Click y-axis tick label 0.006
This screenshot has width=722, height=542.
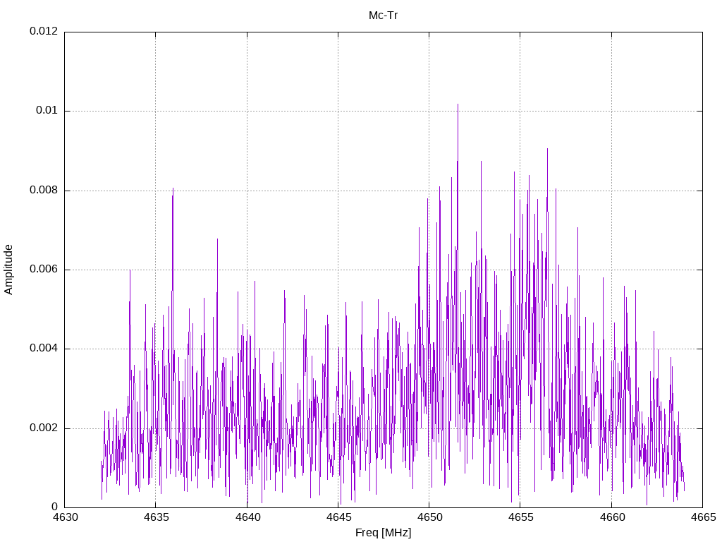coord(44,270)
